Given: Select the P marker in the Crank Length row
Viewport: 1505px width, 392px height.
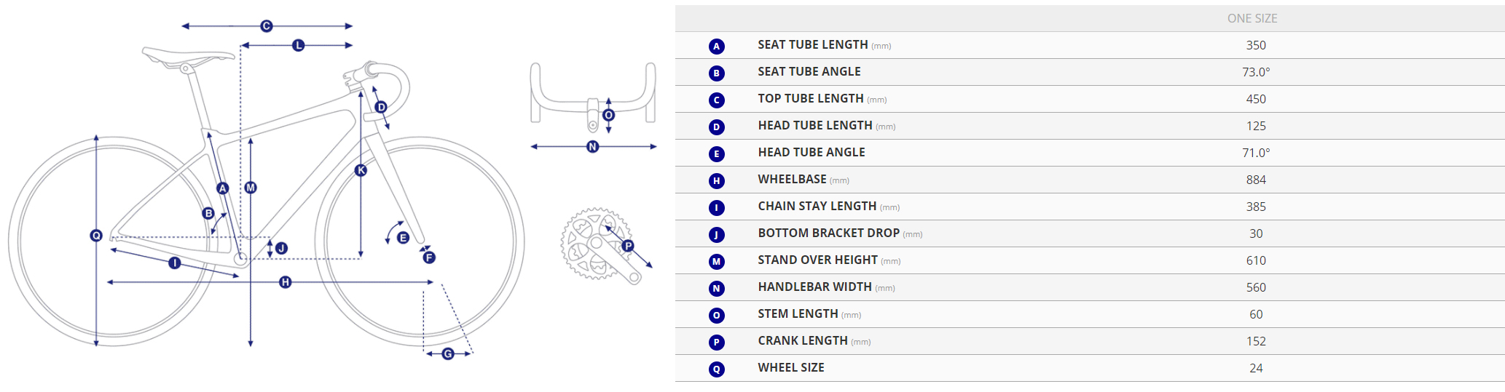Looking at the screenshot, I should 717,343.
